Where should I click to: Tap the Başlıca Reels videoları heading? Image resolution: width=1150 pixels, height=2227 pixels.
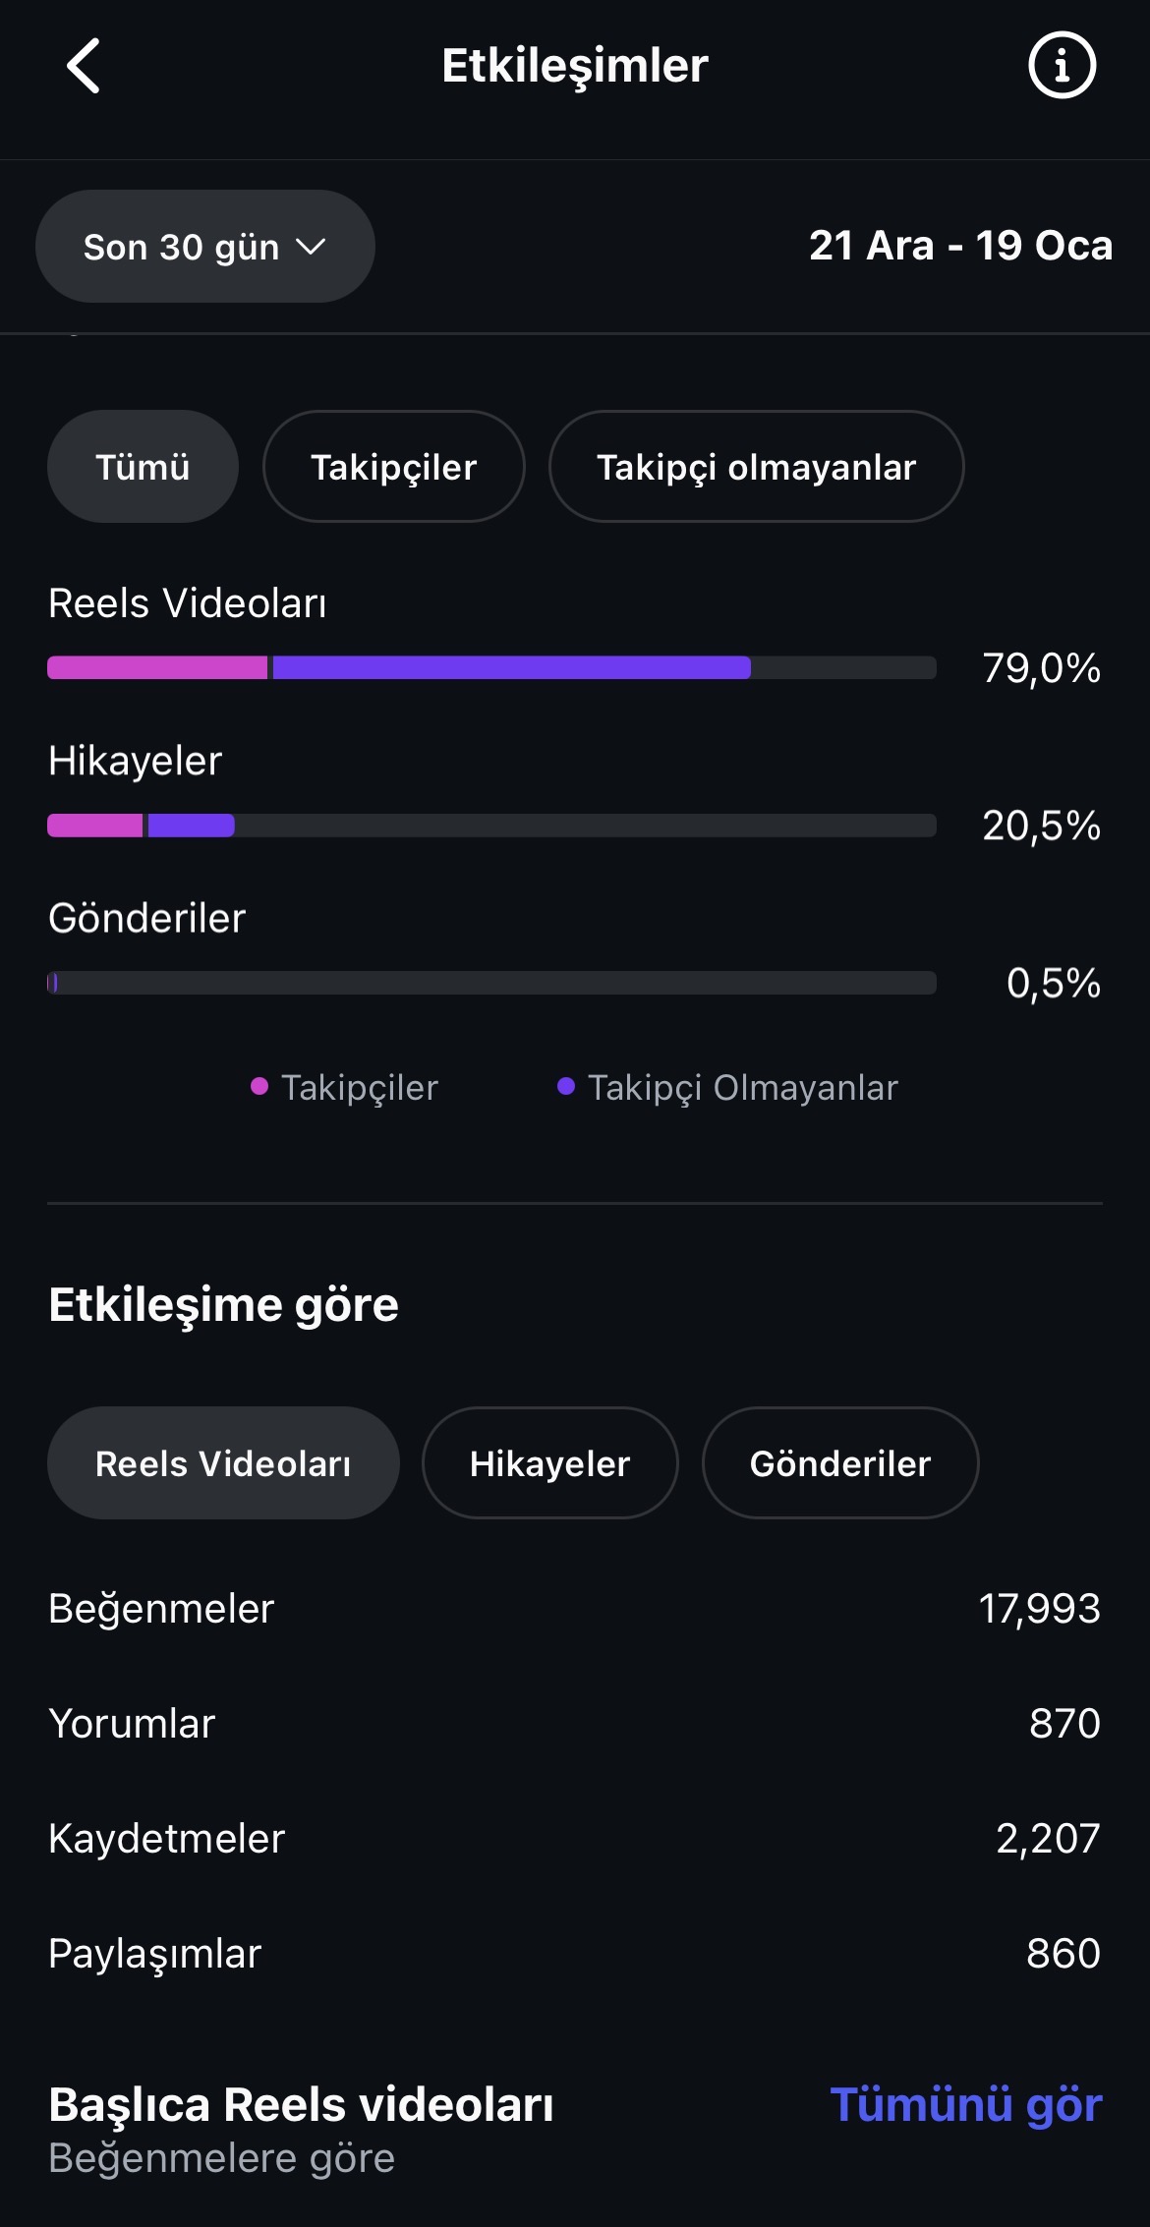[301, 2105]
